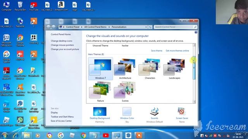Open Taskbar and Start Menu link
This screenshot has width=248, height=139.
pyautogui.click(x=62, y=117)
